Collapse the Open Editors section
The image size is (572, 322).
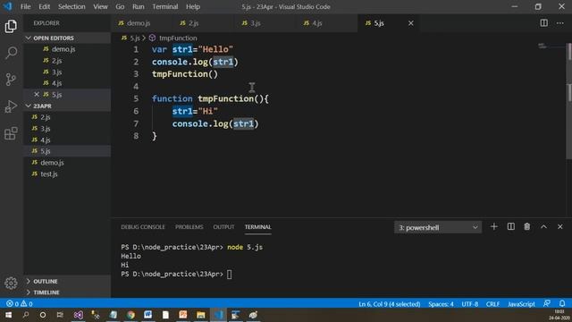(67, 38)
